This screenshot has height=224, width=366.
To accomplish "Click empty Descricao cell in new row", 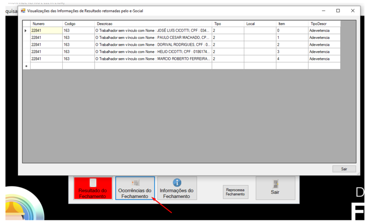I will coord(153,66).
